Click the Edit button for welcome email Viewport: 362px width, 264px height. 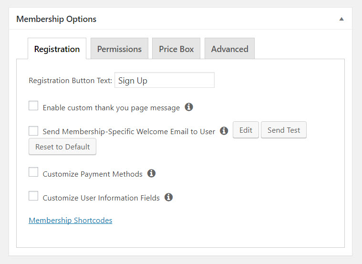click(x=246, y=130)
